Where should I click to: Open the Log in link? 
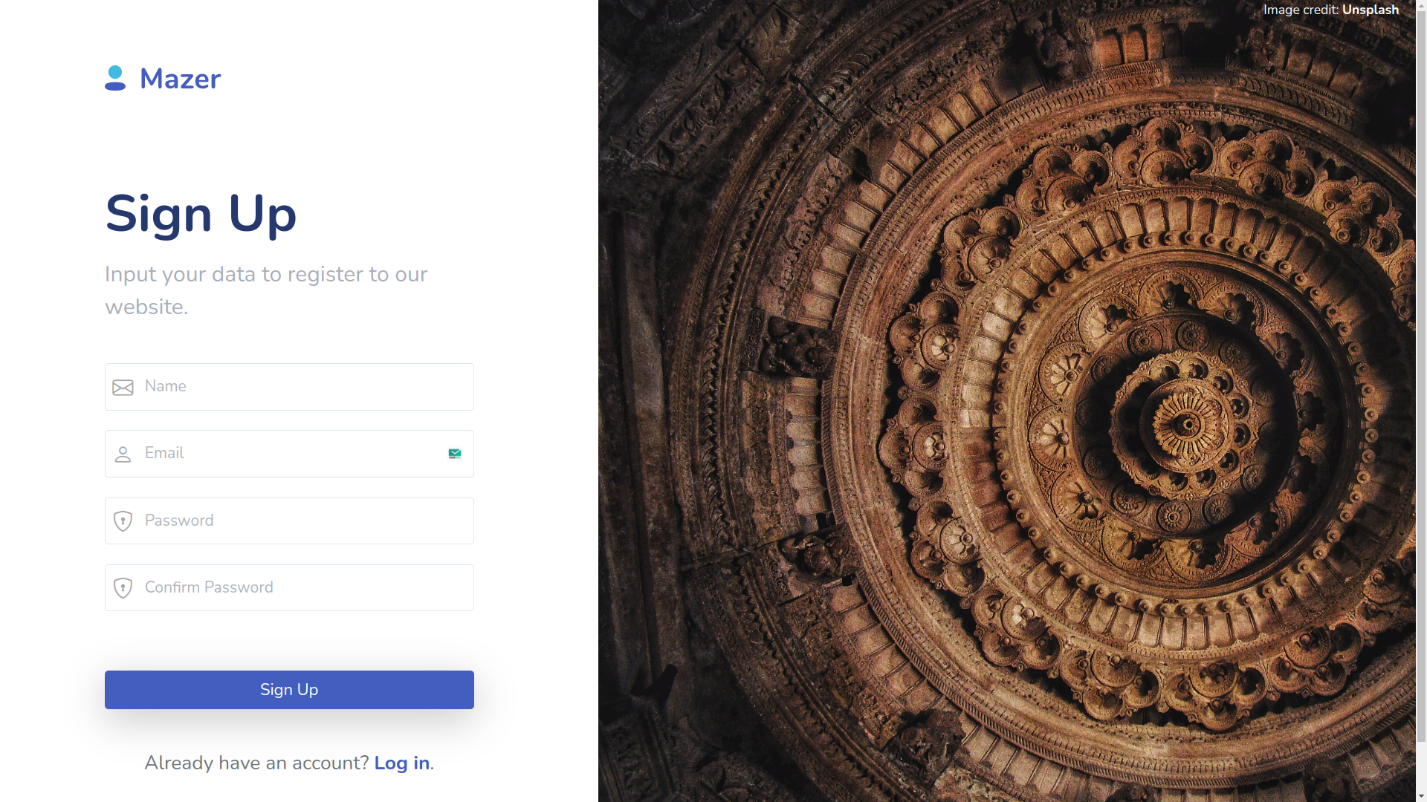coord(401,763)
